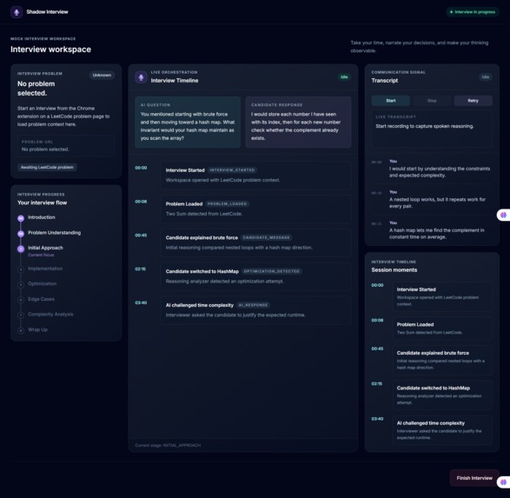Click the Interview Timeline microphone icon
The height and width of the screenshot is (498, 510).
coord(141,77)
